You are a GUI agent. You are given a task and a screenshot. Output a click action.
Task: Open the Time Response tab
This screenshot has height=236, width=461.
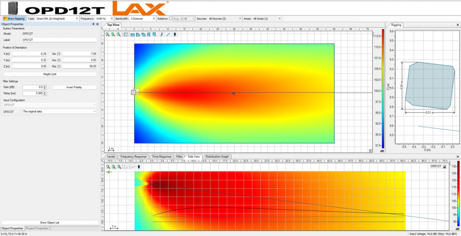pos(162,157)
